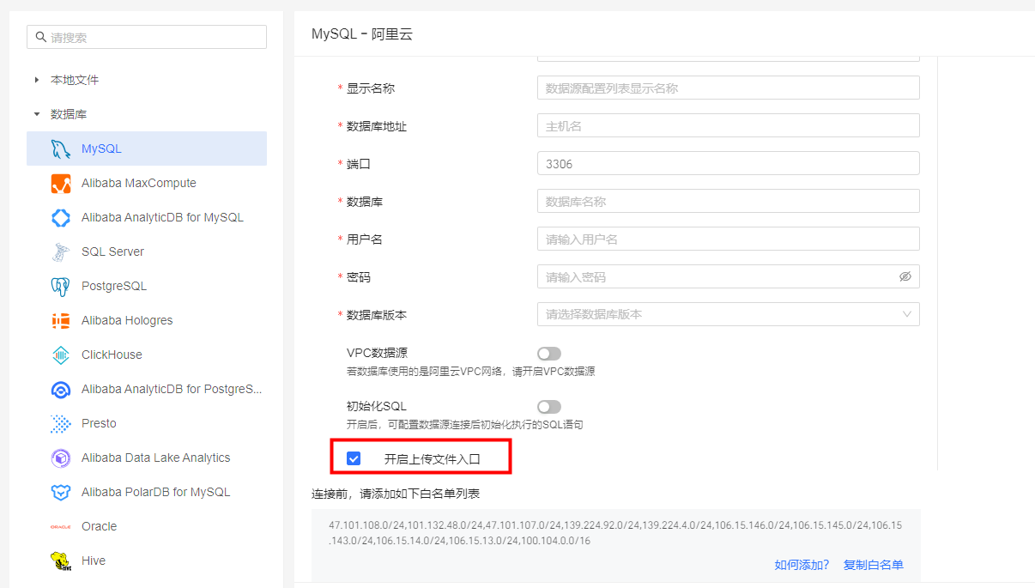
Task: Choose the PostgreSQL elephant icon
Action: tap(60, 286)
